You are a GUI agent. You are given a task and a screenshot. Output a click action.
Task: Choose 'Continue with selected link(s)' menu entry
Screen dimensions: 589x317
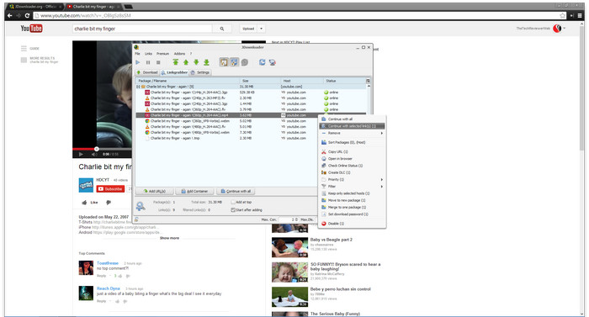pyautogui.click(x=352, y=126)
